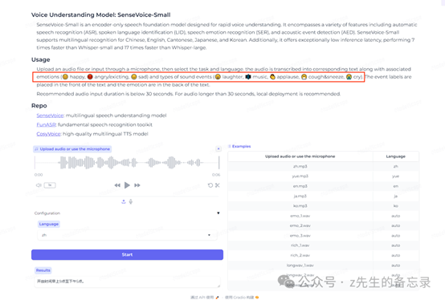
Task: Collapse the Configuration section arrow
Action: (x=218, y=213)
